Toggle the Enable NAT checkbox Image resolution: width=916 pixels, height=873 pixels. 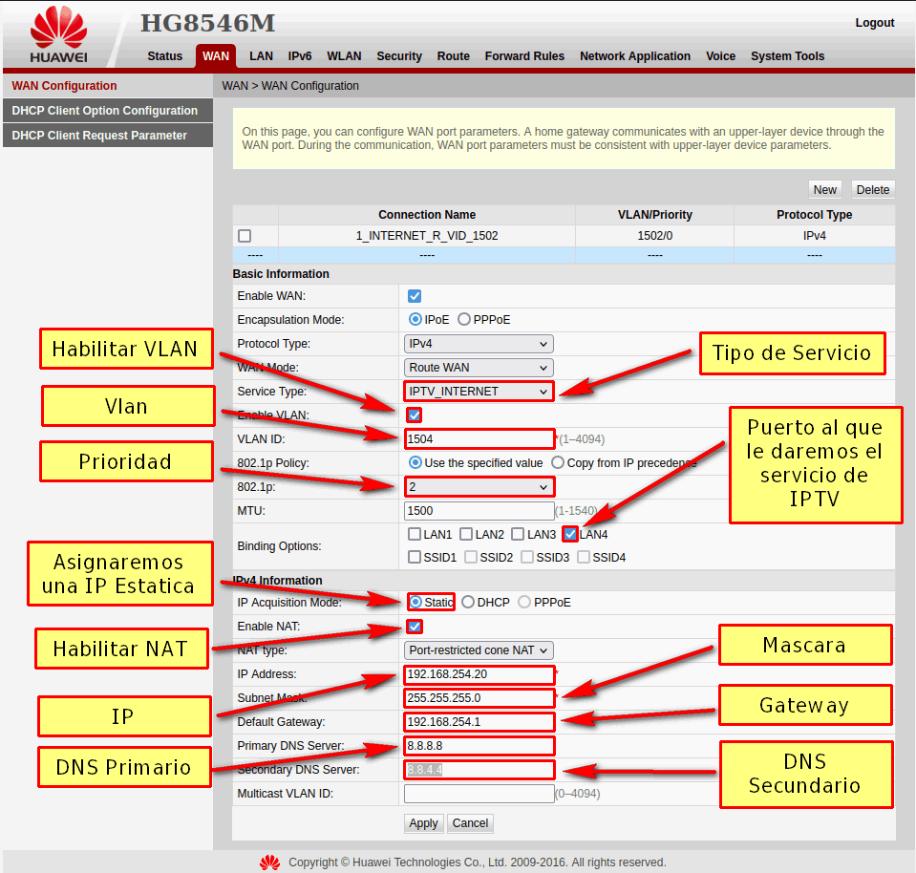coord(415,627)
